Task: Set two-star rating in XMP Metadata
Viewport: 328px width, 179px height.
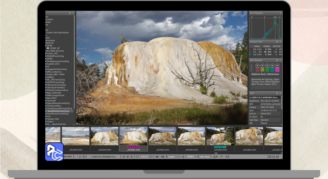Action: 262,66
